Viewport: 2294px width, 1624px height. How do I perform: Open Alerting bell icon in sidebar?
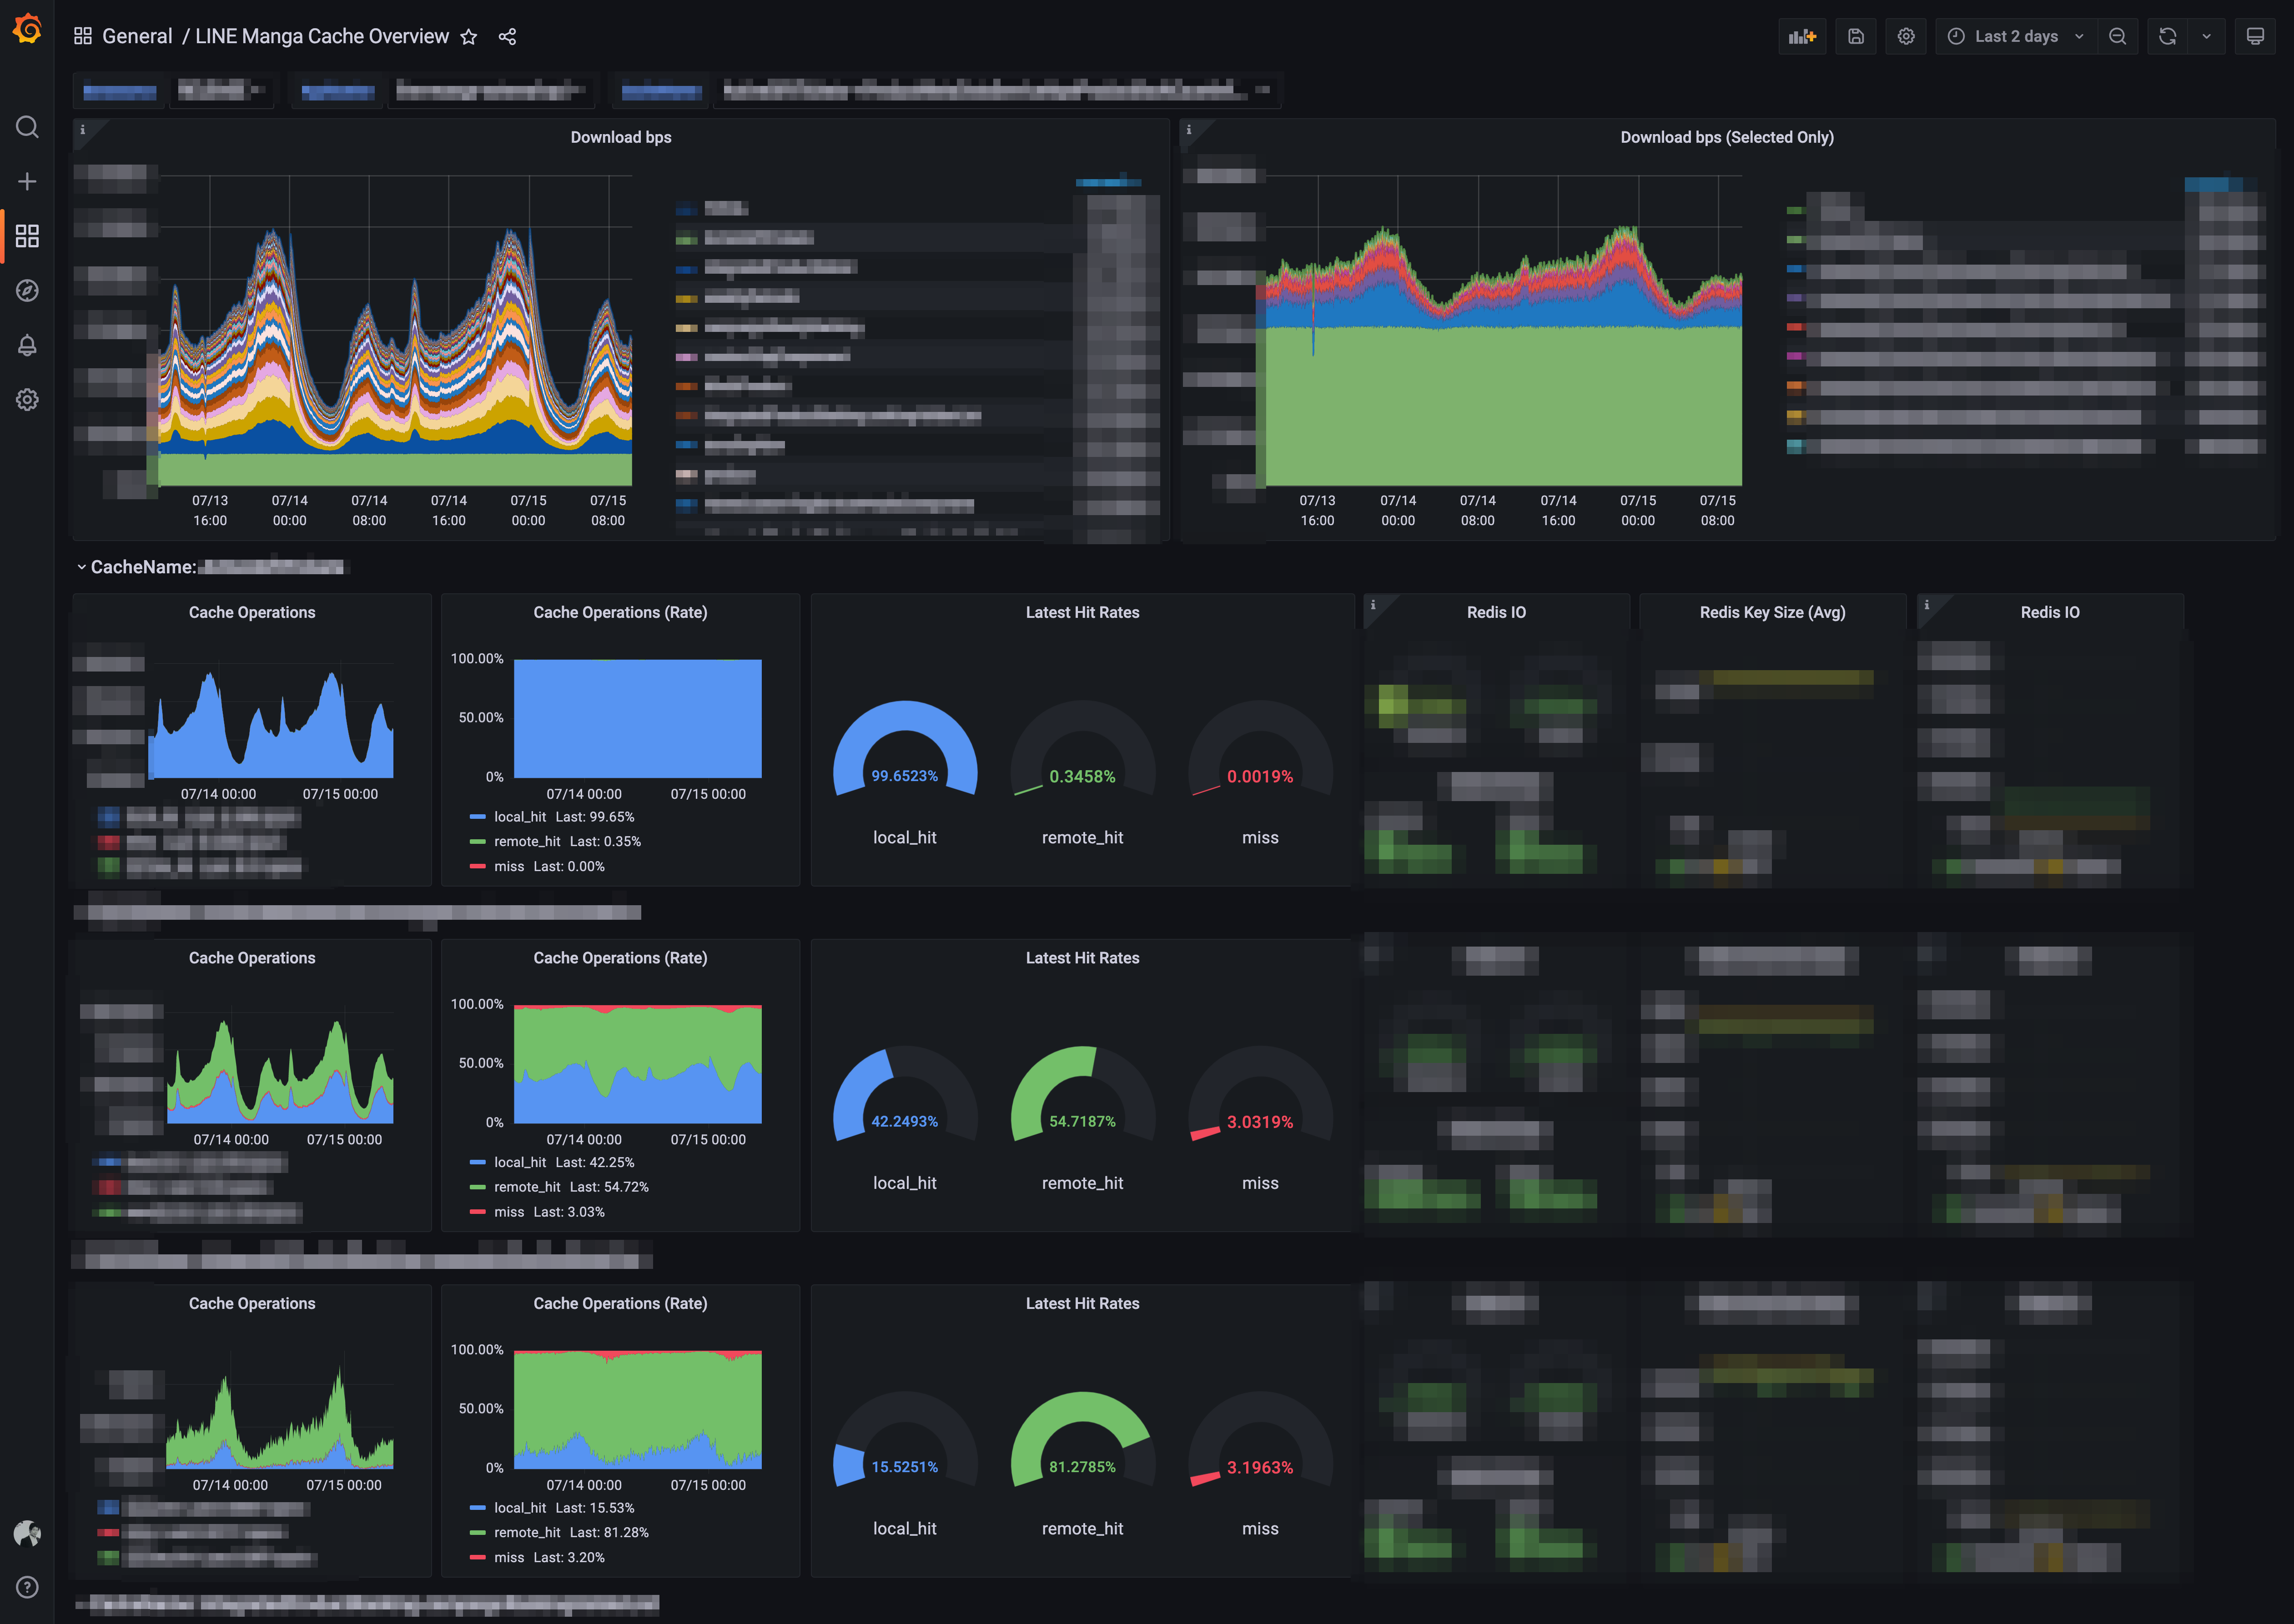pos(27,345)
